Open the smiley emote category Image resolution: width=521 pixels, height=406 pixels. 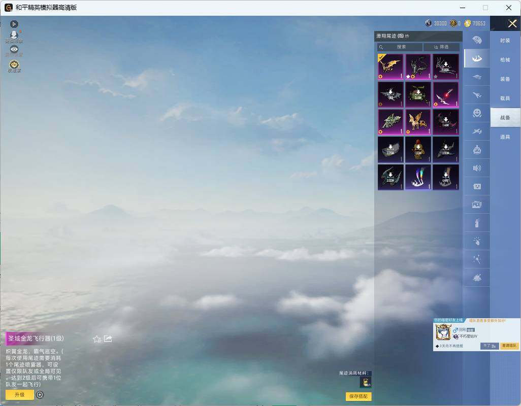[x=477, y=113]
